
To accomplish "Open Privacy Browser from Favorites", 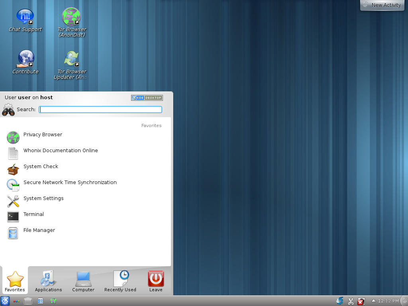I will coord(43,135).
